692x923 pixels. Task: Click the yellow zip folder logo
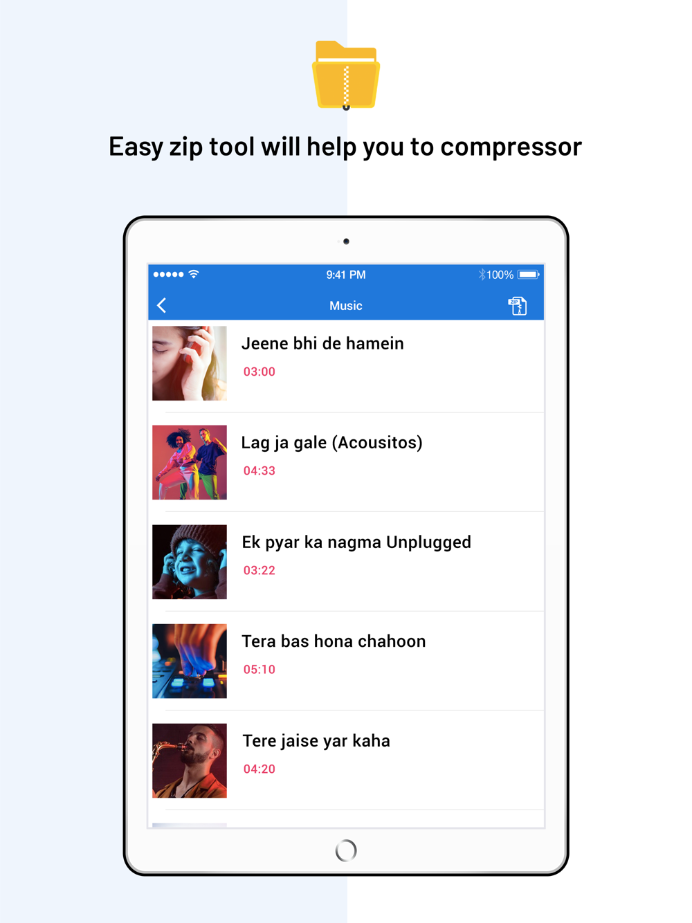pos(346,75)
